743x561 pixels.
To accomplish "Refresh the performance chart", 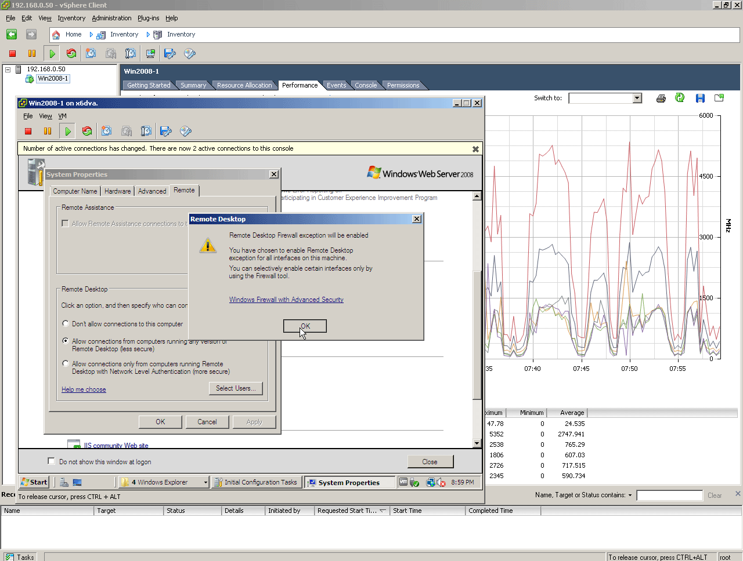I will tap(680, 98).
